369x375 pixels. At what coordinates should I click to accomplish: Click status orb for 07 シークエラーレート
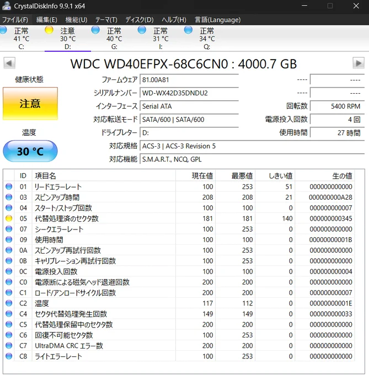(x=9, y=229)
